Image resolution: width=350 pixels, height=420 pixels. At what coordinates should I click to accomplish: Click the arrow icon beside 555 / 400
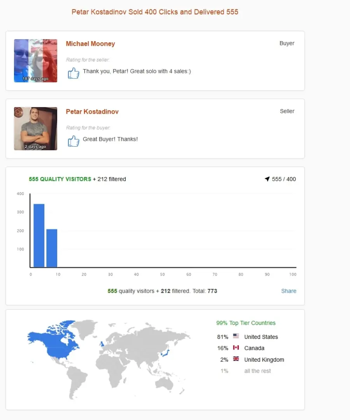[x=267, y=179]
